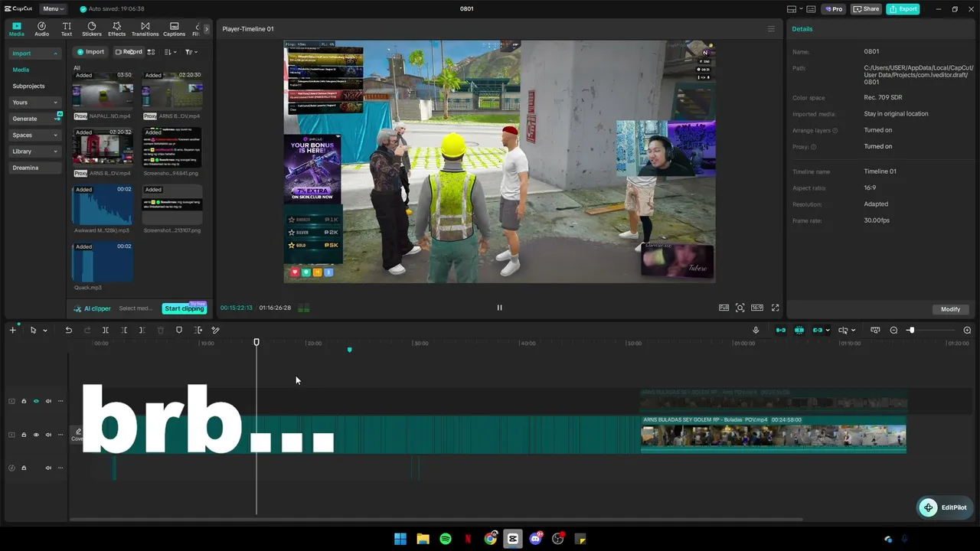Screen dimensions: 980x551
Task: Select Subprojects in the sidebar
Action: pos(28,86)
